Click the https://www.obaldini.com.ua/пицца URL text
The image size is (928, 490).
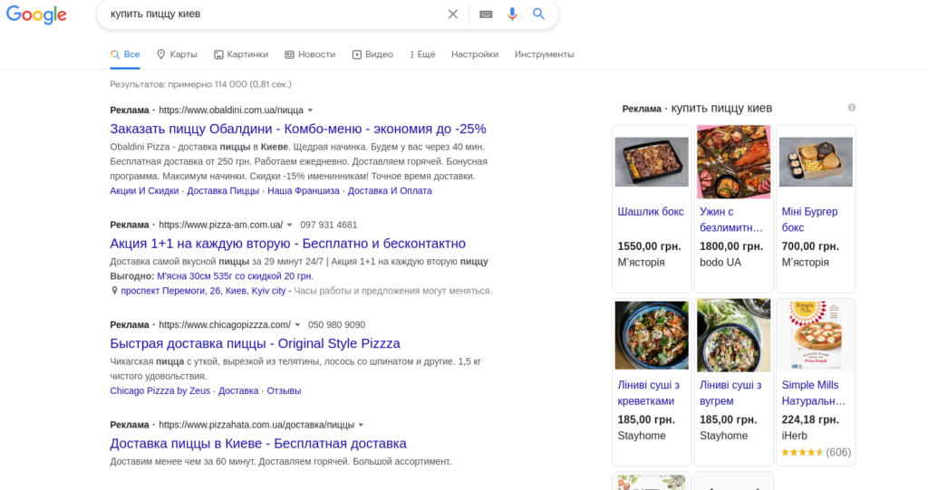pos(231,110)
